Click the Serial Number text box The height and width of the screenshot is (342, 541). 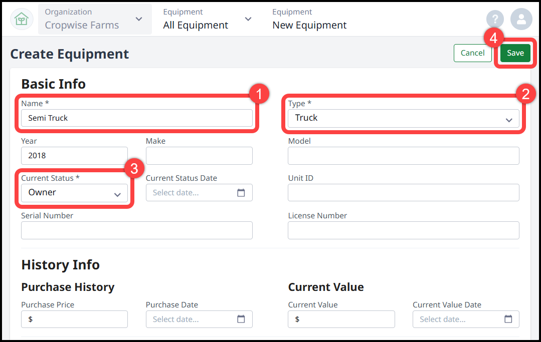[x=136, y=230]
